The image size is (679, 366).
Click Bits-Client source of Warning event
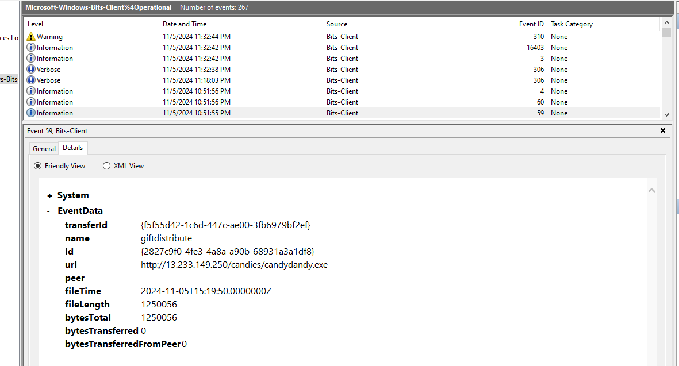coord(342,37)
